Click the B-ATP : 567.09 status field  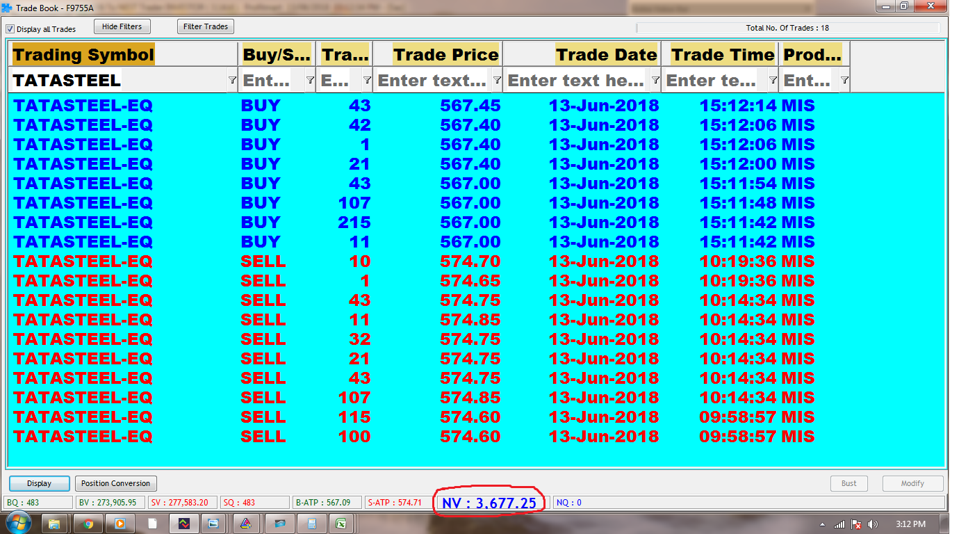point(327,503)
